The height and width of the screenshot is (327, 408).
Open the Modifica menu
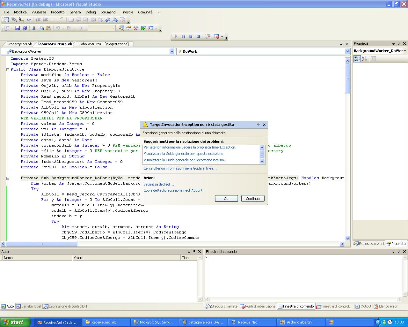coord(20,12)
